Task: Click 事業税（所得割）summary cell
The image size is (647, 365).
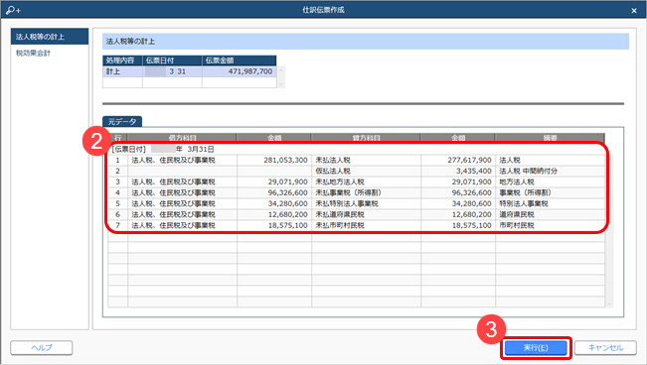Action: click(551, 192)
